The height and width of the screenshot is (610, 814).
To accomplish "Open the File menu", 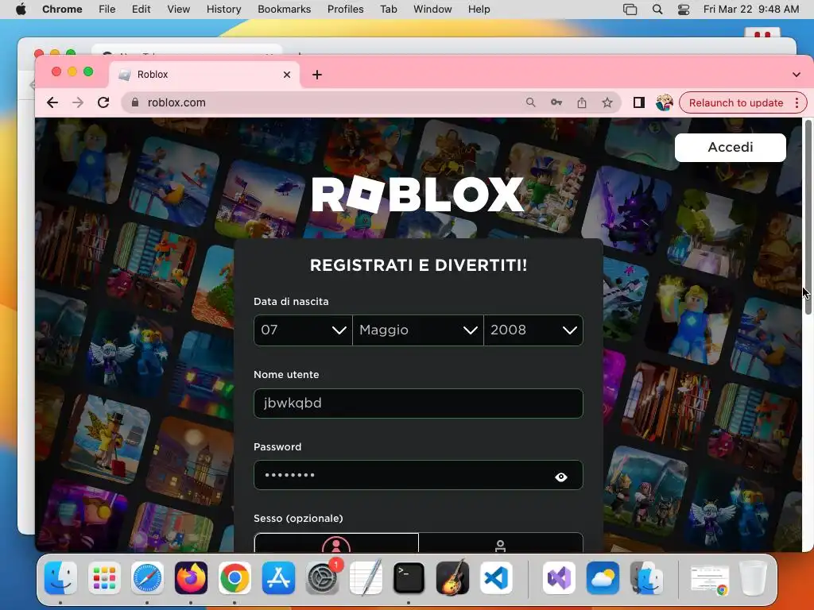I will point(107,10).
